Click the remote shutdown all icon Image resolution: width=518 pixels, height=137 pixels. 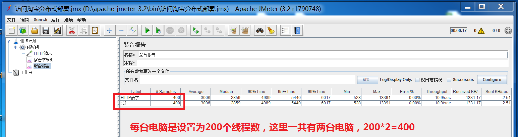click(219, 31)
